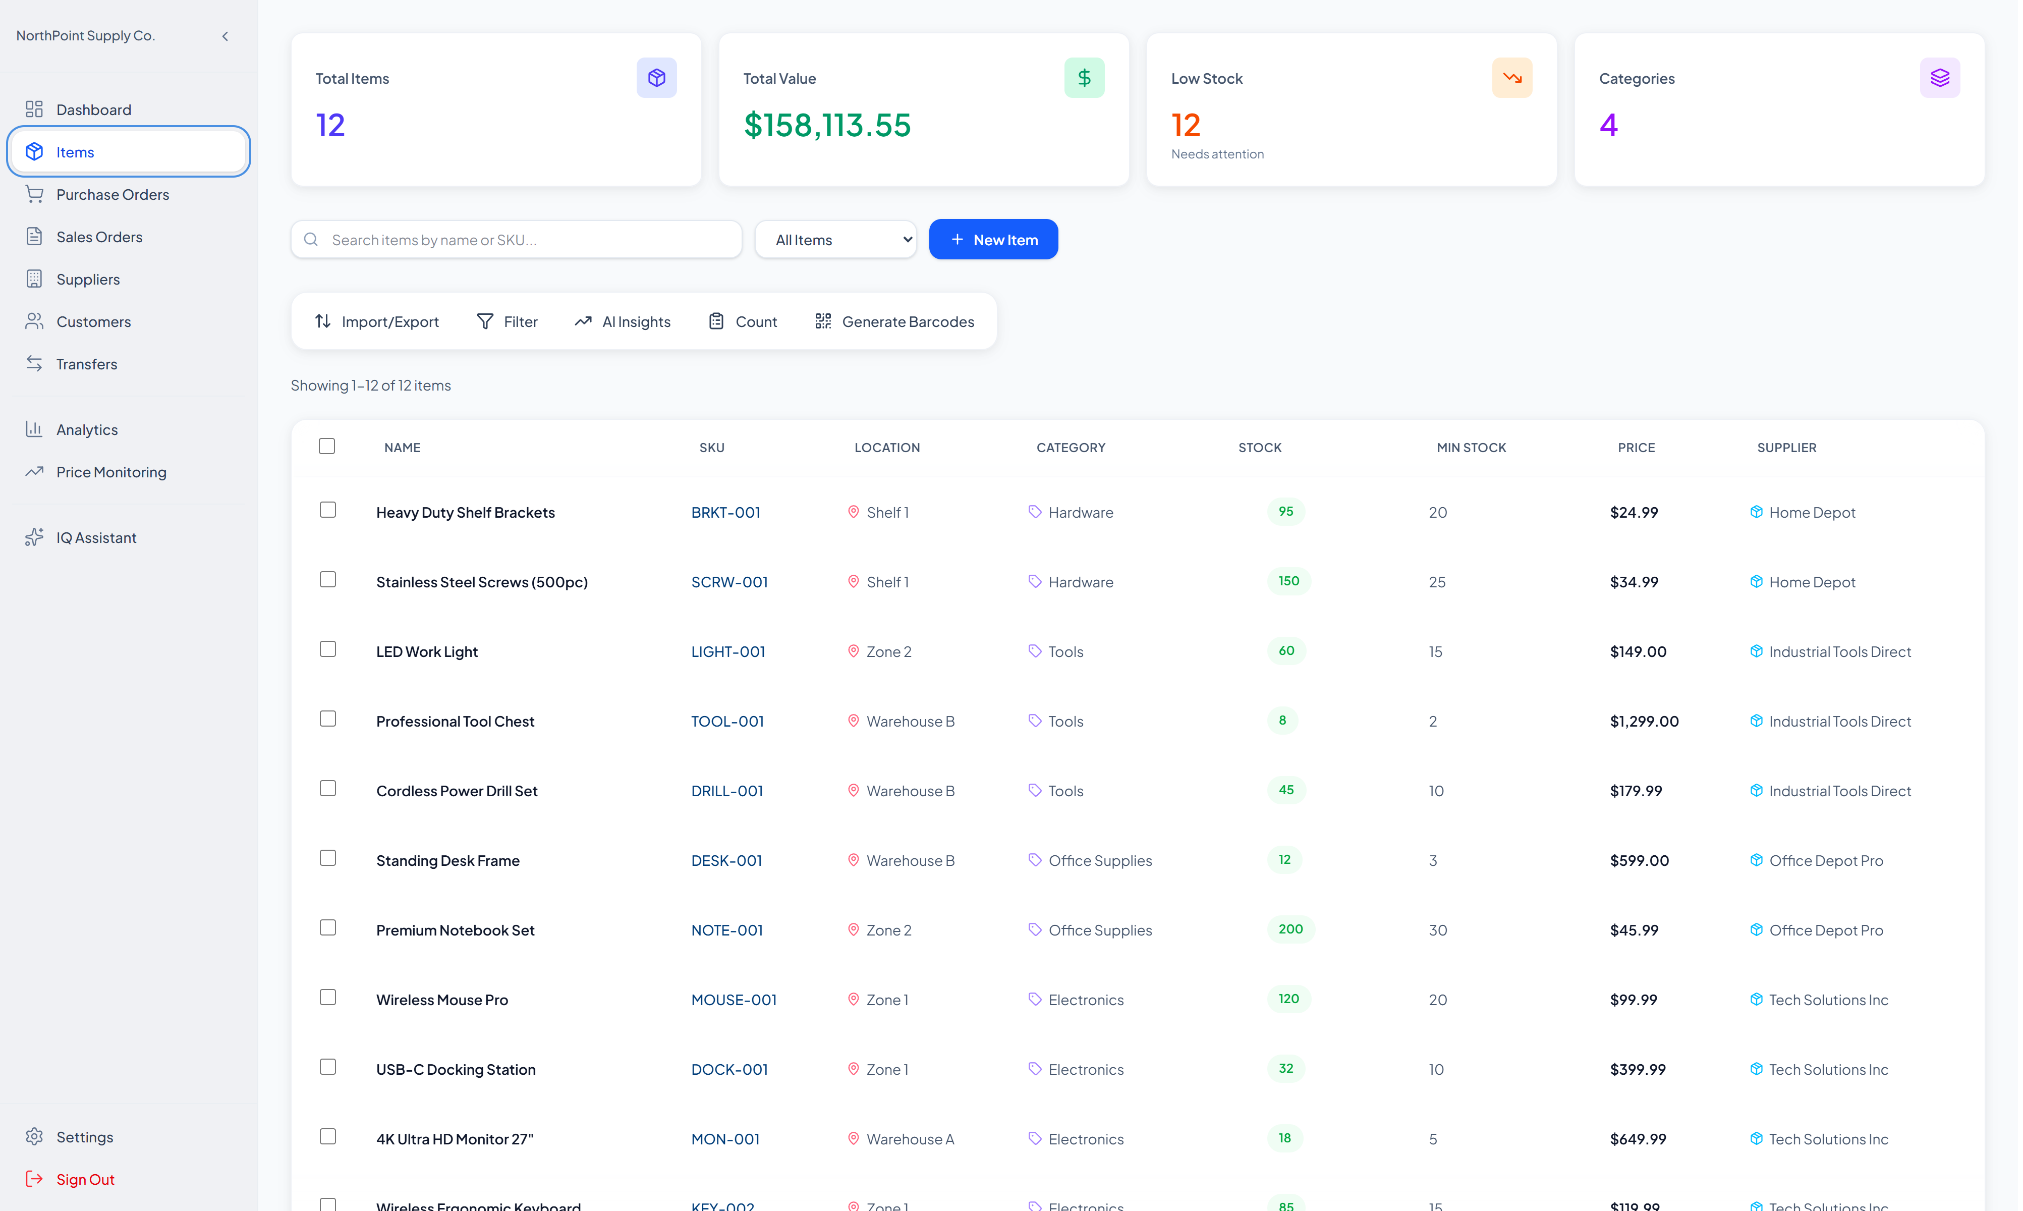The image size is (2023, 1211).
Task: Click the Settings gear icon in sidebar
Action: [34, 1137]
